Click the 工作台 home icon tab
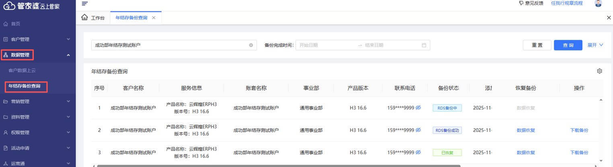The width and height of the screenshot is (613, 167). point(93,18)
